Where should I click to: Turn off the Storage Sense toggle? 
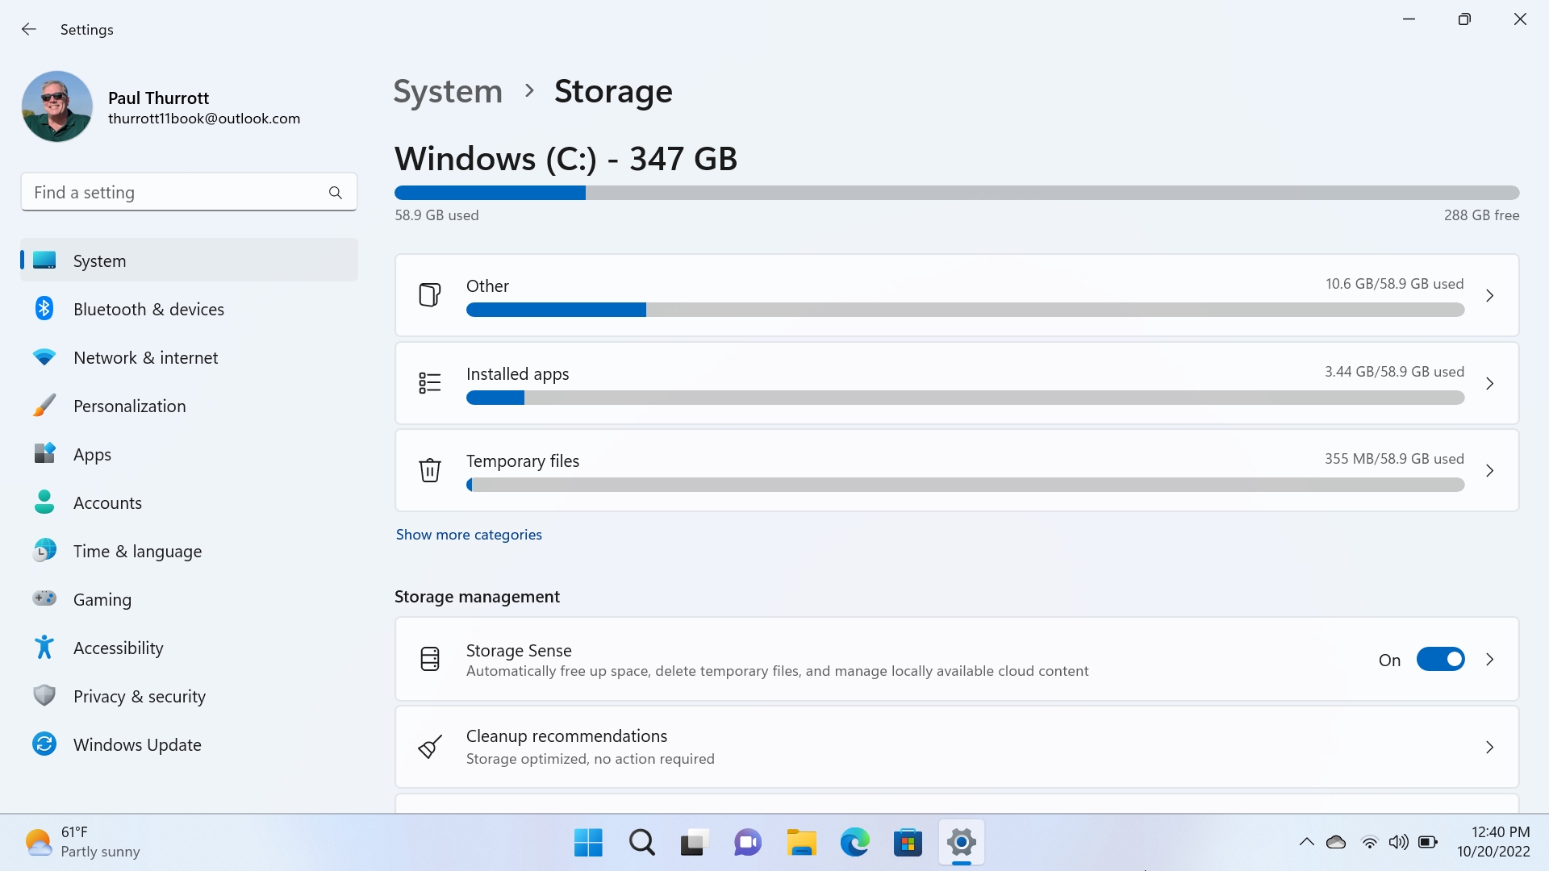(x=1440, y=660)
